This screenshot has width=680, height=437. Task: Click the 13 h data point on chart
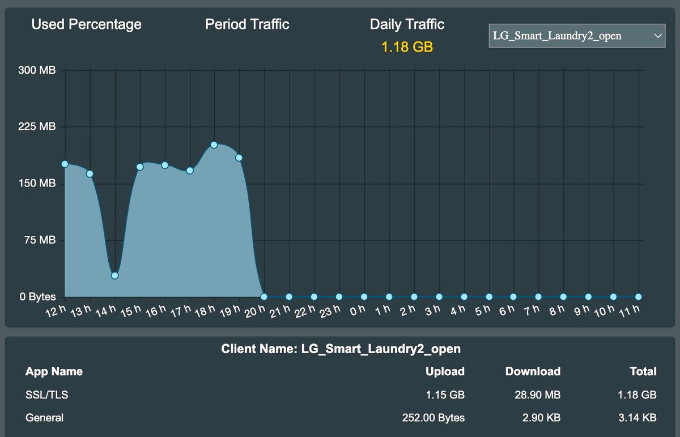point(90,173)
